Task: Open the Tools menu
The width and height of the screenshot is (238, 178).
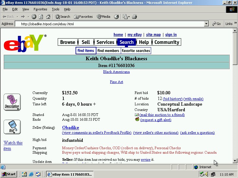Action: [x=56, y=9]
